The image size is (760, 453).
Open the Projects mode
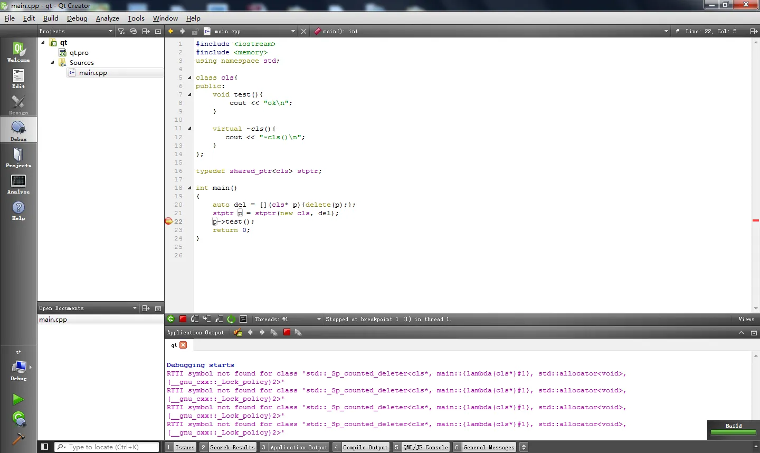tap(18, 157)
